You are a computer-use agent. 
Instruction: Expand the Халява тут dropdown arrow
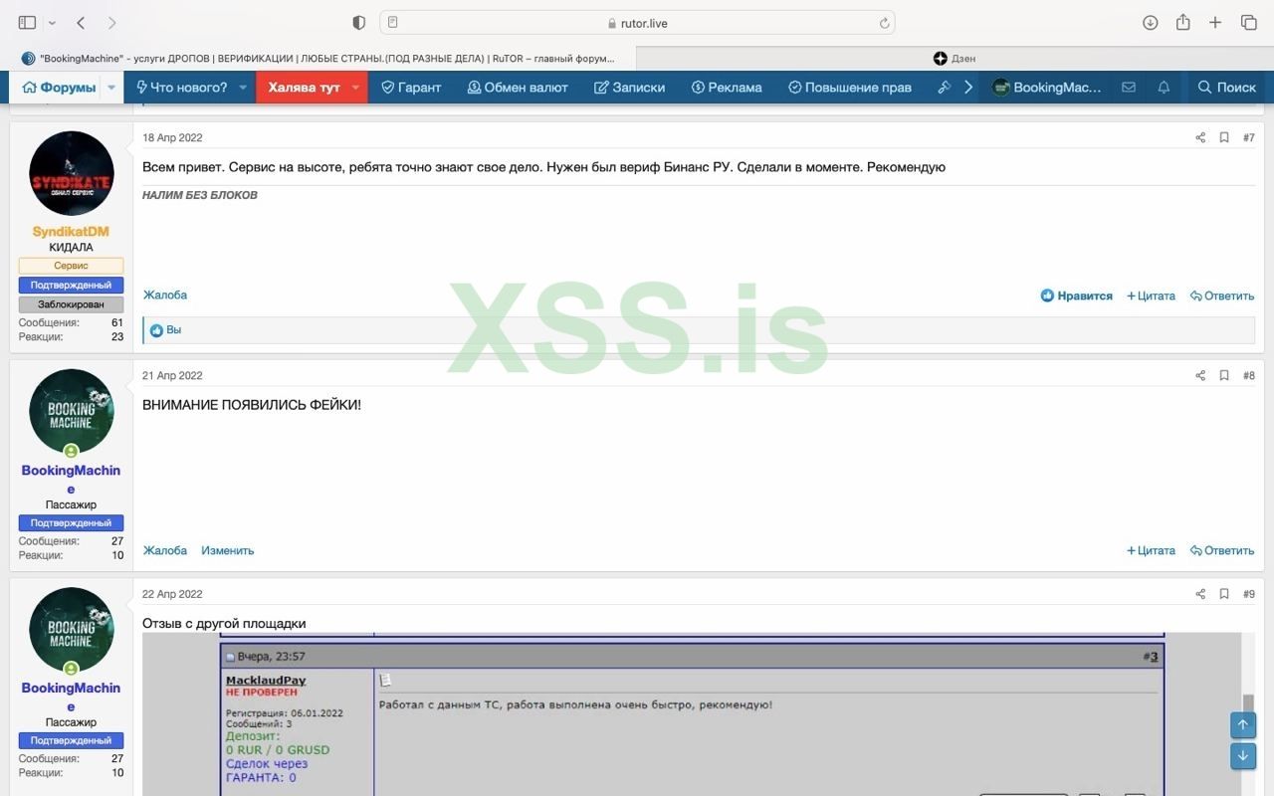point(355,88)
